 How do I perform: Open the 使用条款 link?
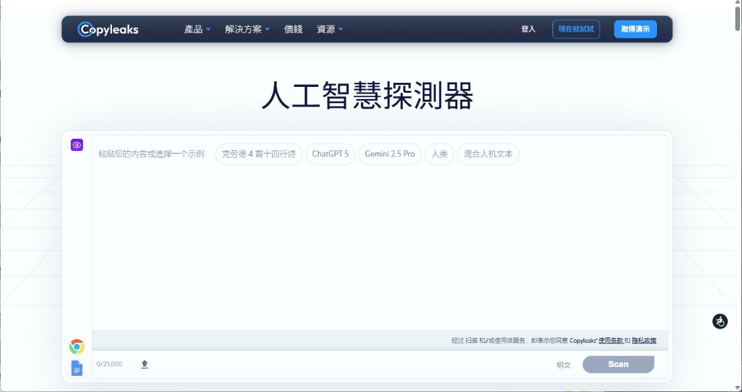(x=612, y=340)
